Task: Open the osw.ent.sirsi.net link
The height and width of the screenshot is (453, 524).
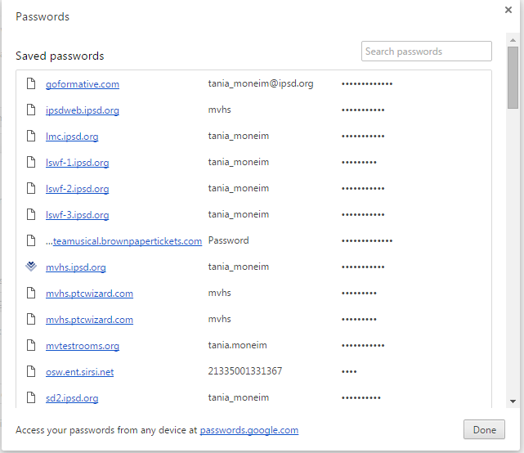Action: coord(80,371)
